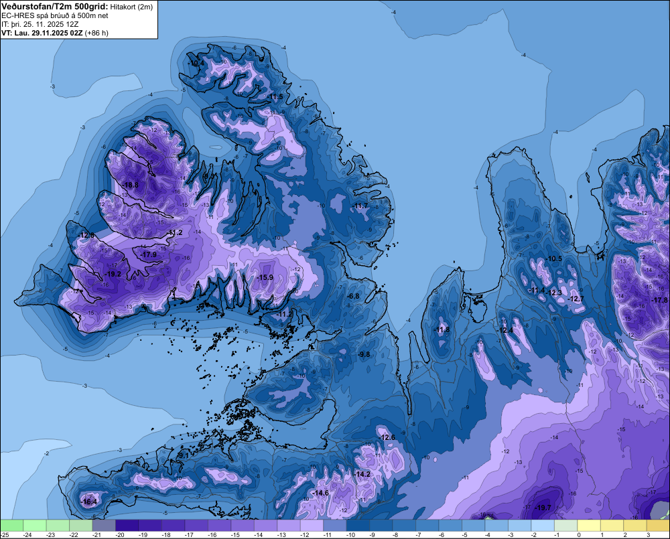This screenshot has height=539, width=670.
Task: Click the legend scale label "-7"
Action: pos(418,535)
